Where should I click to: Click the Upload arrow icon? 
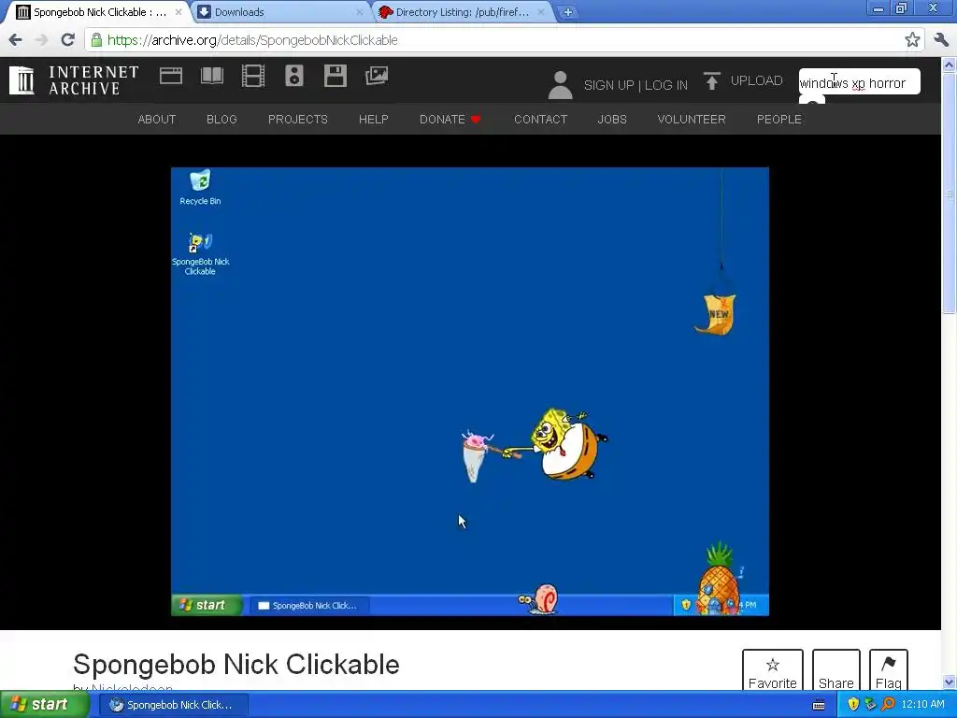pyautogui.click(x=711, y=81)
